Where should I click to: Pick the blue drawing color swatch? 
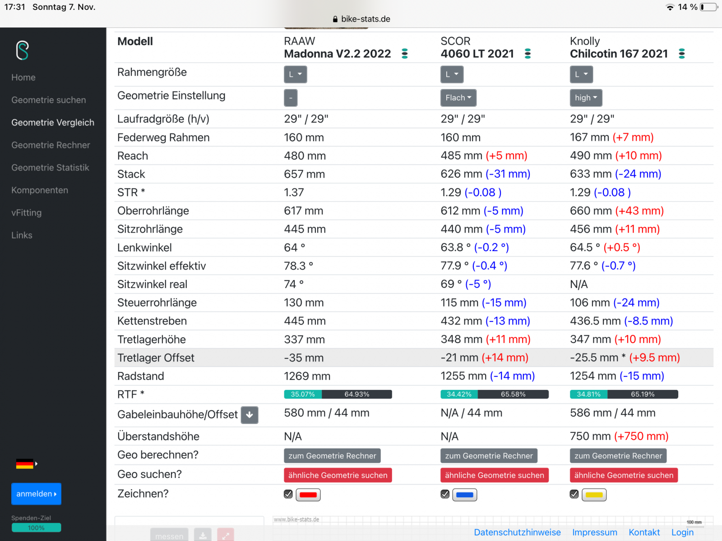tap(465, 495)
